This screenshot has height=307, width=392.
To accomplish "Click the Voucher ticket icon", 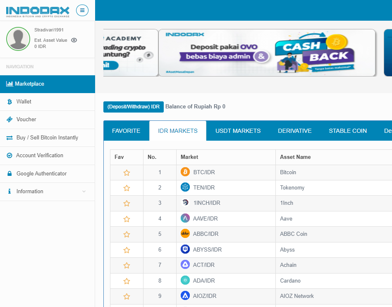I will coord(10,120).
